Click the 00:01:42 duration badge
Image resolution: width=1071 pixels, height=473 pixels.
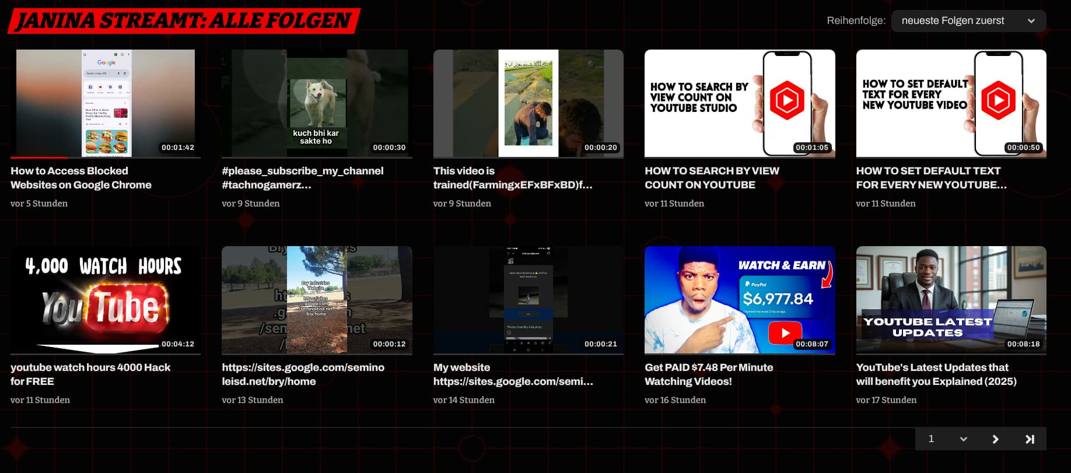point(178,148)
